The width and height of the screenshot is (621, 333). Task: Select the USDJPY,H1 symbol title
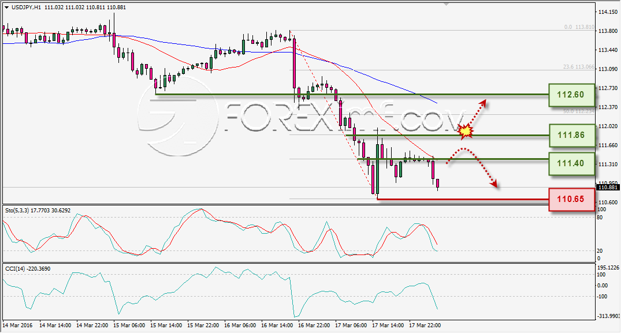click(26, 7)
